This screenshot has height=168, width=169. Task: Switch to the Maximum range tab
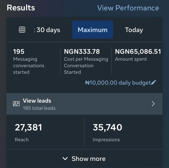coord(93,30)
